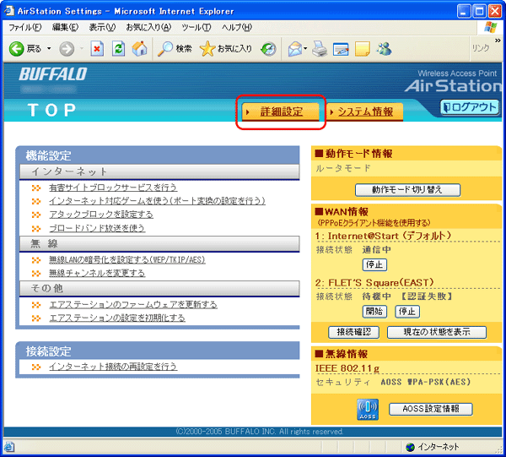Viewport: 506px width, 457px height.
Task: Click the BUFFALO logo
Action: (53, 74)
